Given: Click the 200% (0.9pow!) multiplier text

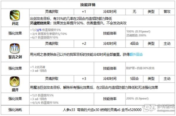Looking at the screenshot, I should pyautogui.click(x=137, y=98).
